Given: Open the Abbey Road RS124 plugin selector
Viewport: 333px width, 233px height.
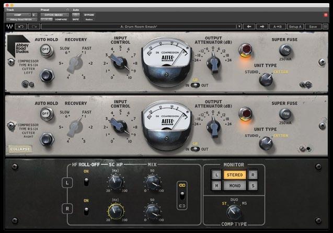Looking at the screenshot, I should point(21,19).
